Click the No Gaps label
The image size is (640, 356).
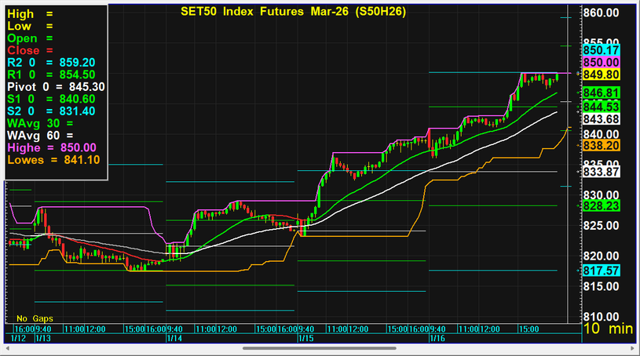click(33, 319)
